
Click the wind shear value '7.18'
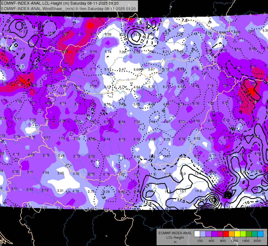(x=210, y=86)
